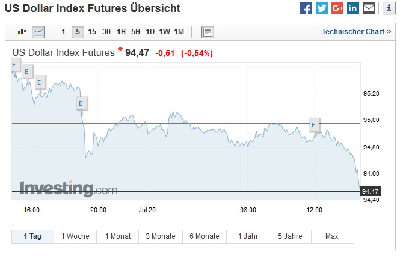Viewport: 403px width, 261px height.
Task: Open the info icon
Action: pos(389,8)
